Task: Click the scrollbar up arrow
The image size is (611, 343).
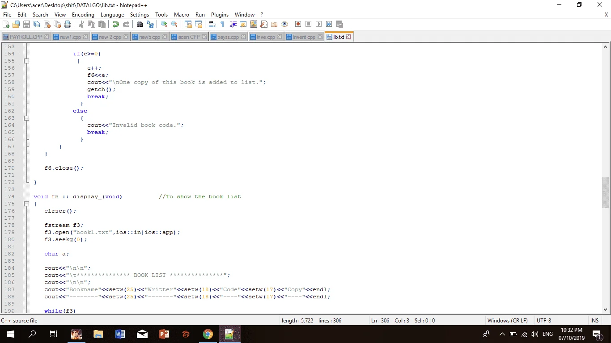Action: pyautogui.click(x=606, y=46)
